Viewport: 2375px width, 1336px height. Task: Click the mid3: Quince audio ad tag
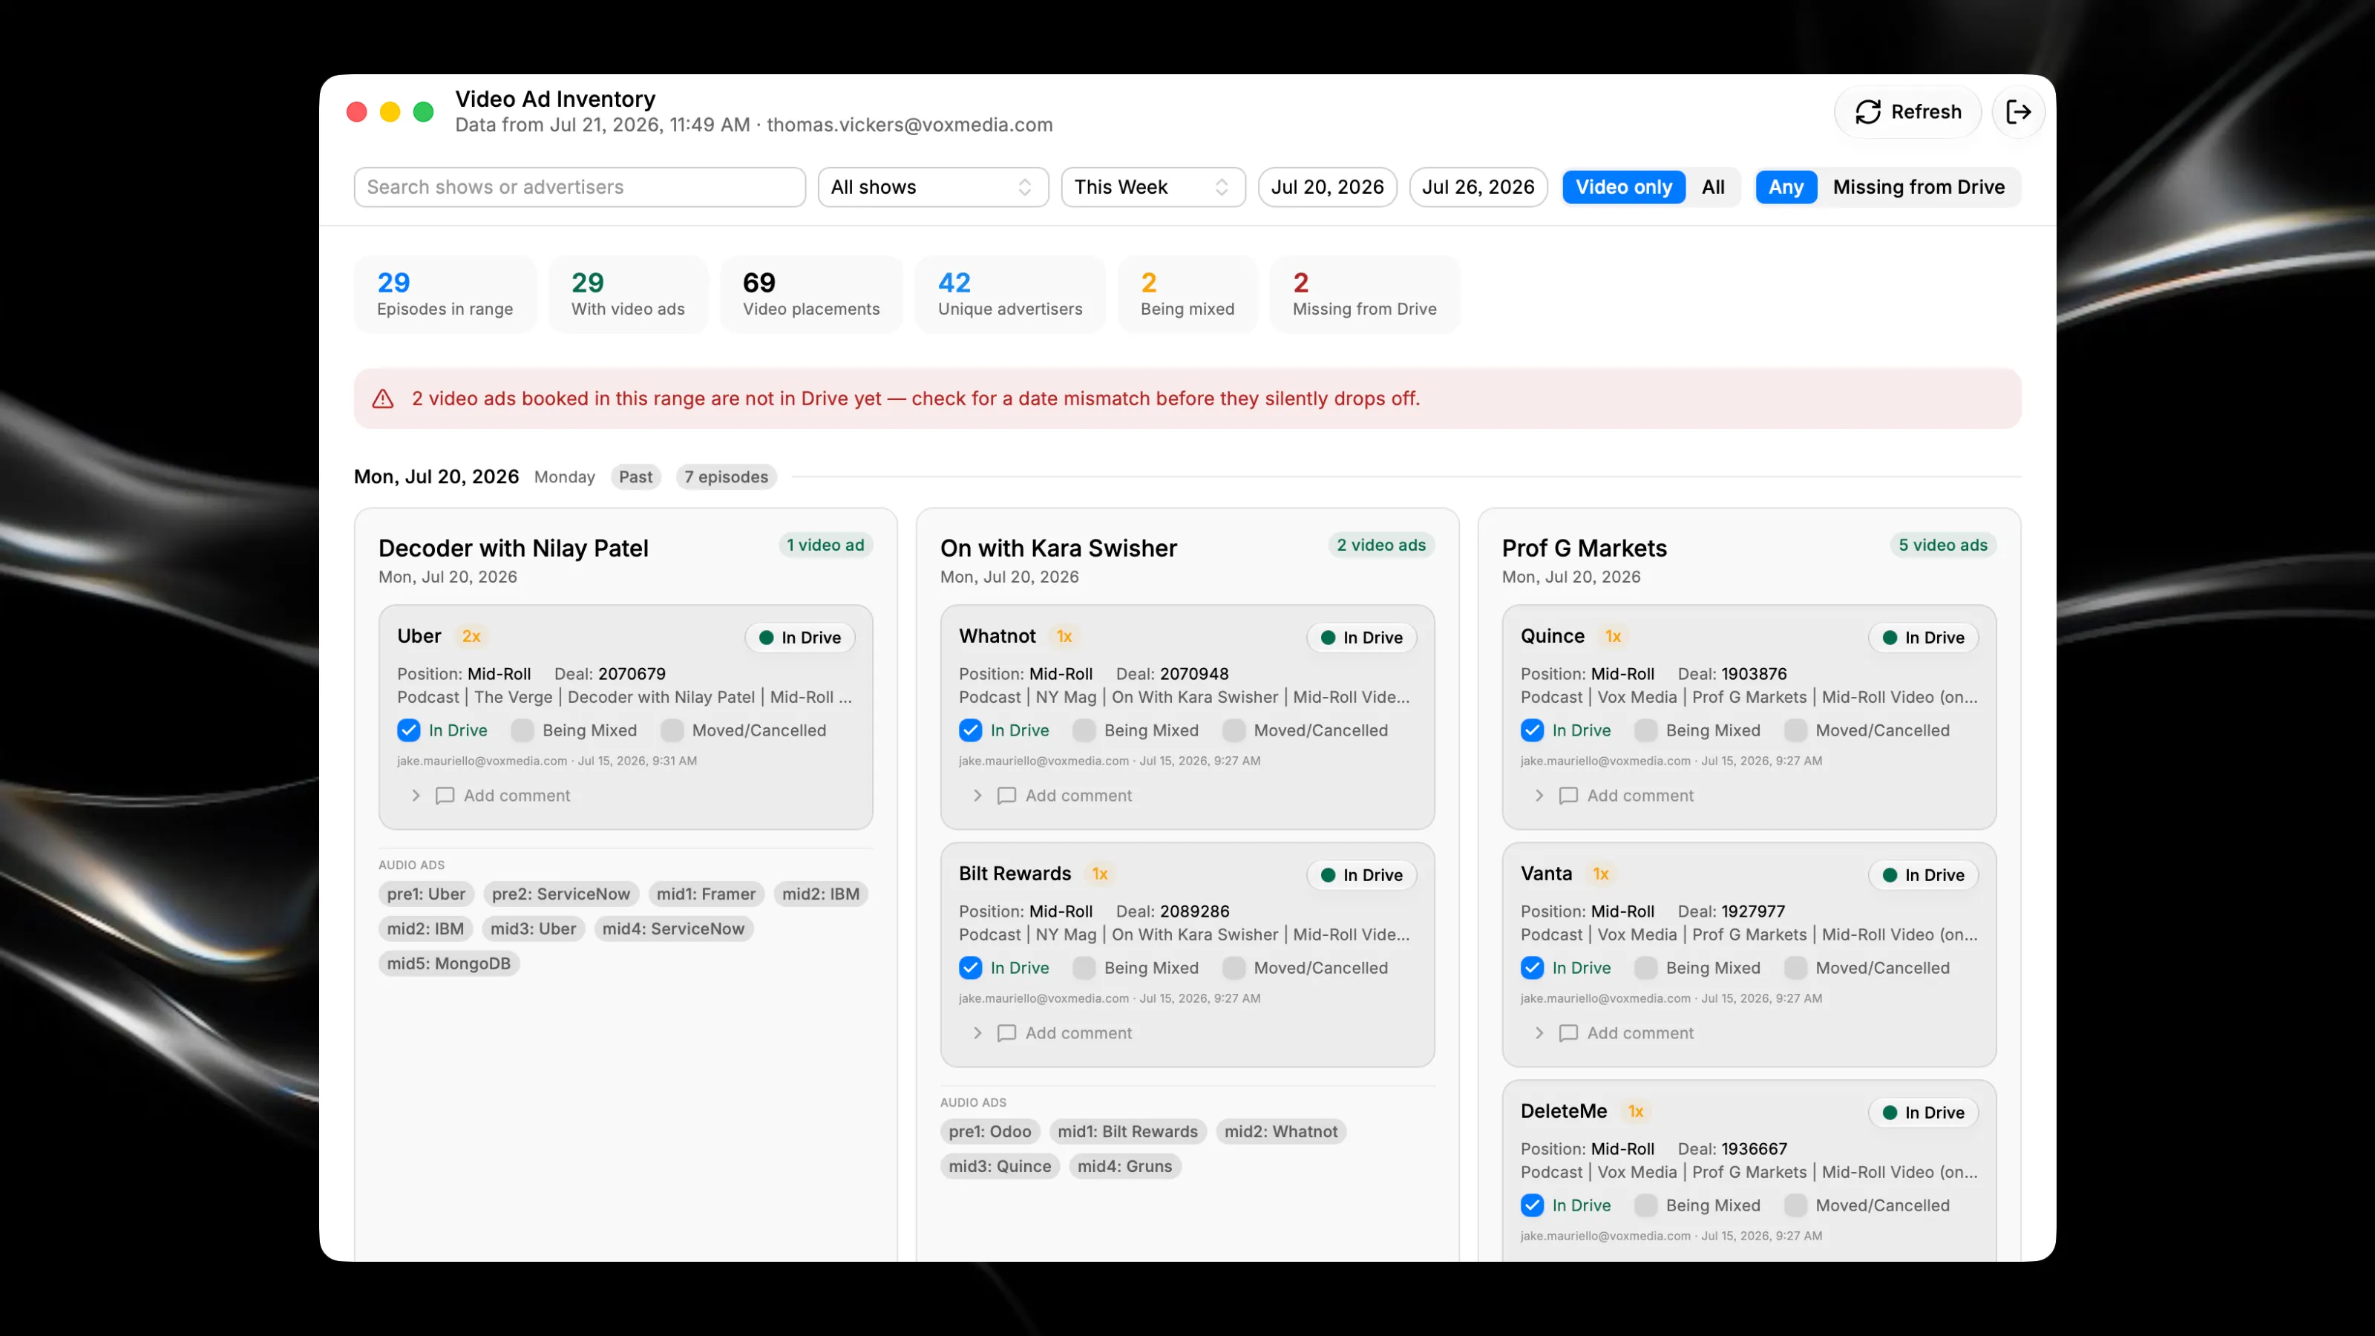pyautogui.click(x=1000, y=1168)
